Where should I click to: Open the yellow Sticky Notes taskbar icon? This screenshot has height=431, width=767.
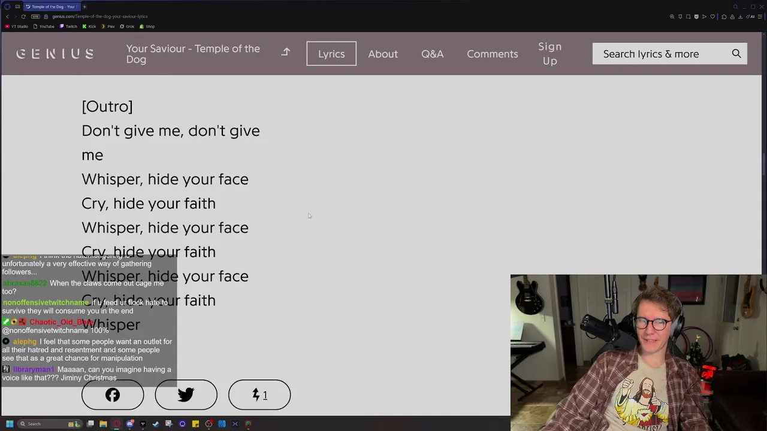[195, 424]
